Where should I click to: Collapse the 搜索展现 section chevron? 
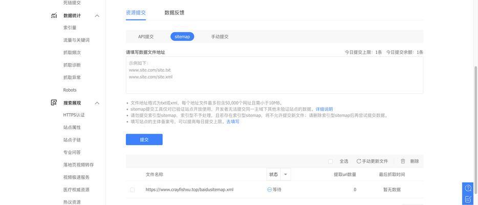pos(97,103)
